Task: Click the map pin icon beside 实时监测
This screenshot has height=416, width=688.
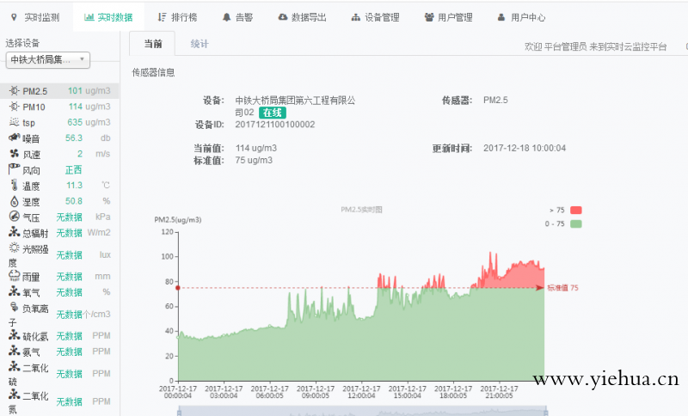Action: pos(14,17)
